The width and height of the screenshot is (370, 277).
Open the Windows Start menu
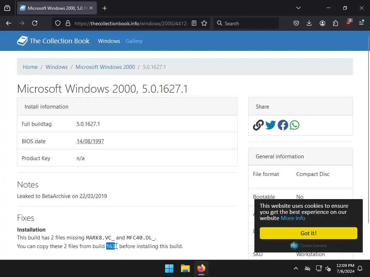pyautogui.click(x=169, y=268)
